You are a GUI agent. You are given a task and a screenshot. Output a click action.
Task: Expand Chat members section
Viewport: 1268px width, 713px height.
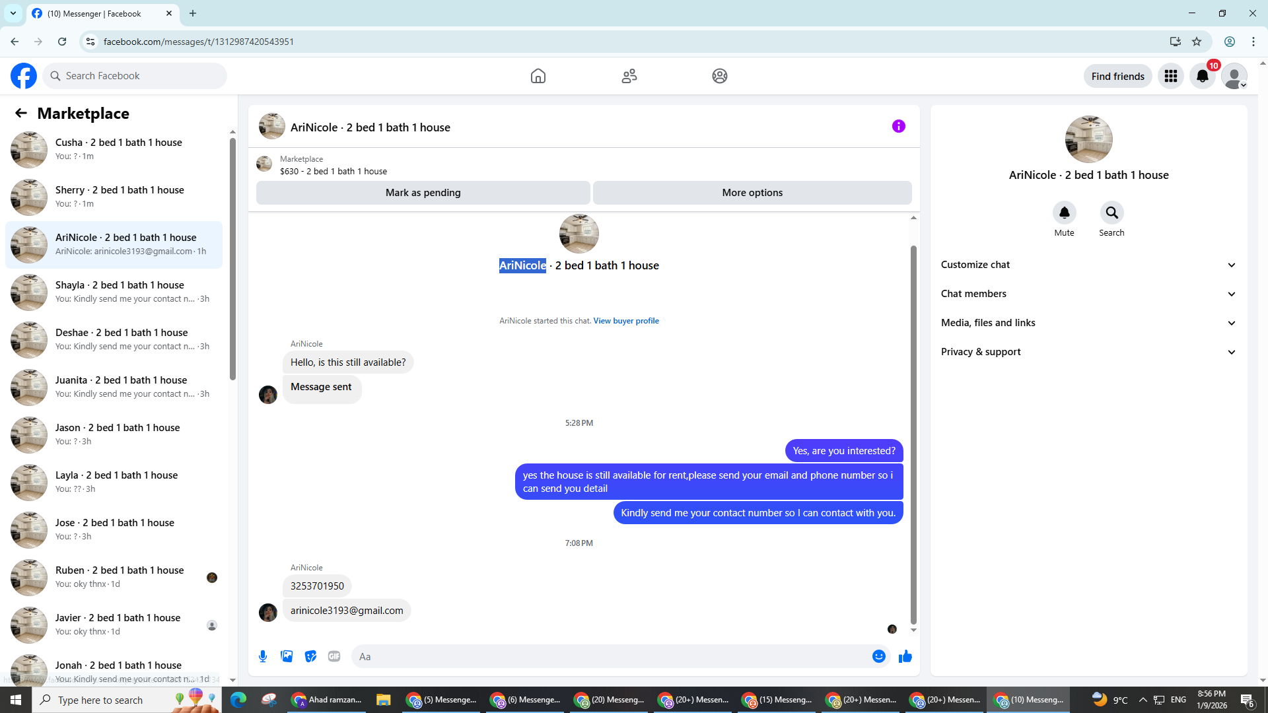[1088, 294]
